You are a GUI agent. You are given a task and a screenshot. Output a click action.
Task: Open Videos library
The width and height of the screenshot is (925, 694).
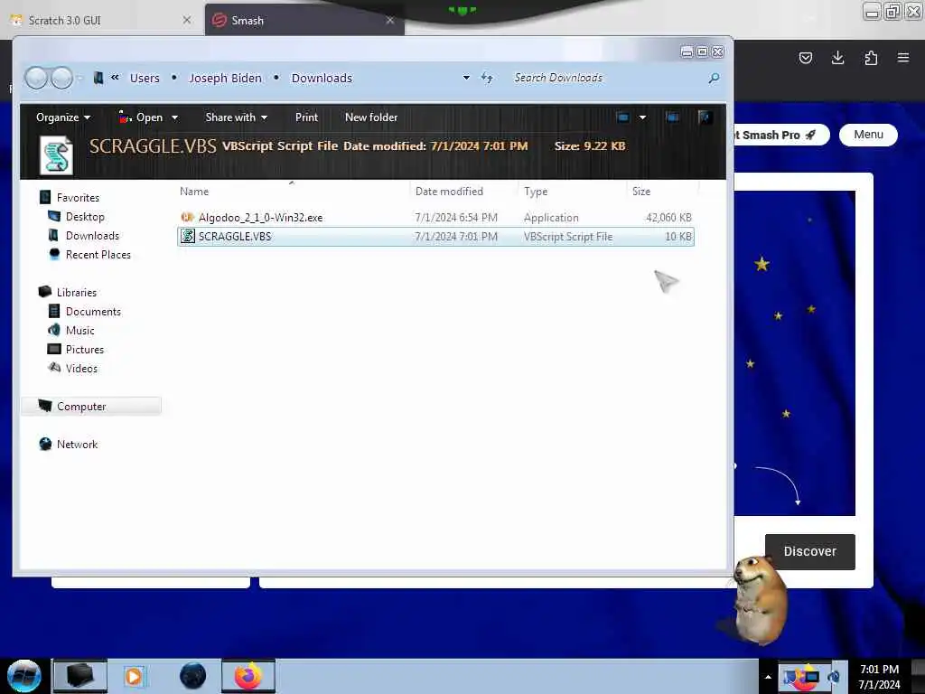point(81,369)
